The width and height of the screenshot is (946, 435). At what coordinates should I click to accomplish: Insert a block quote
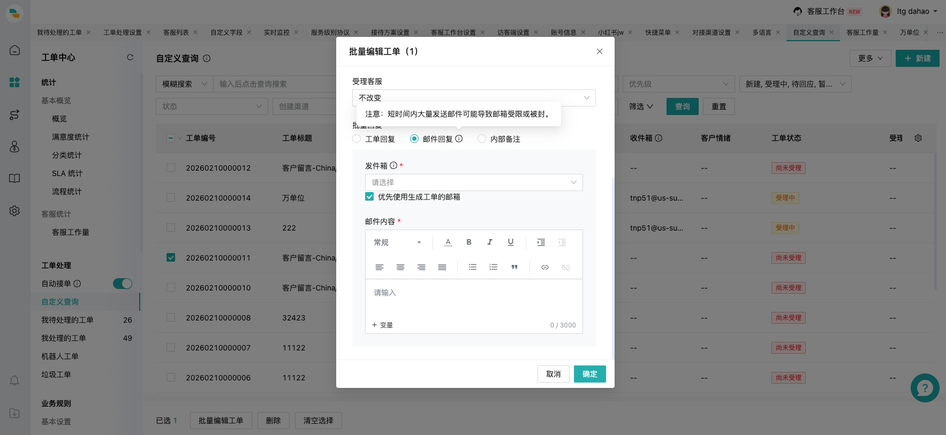[514, 267]
